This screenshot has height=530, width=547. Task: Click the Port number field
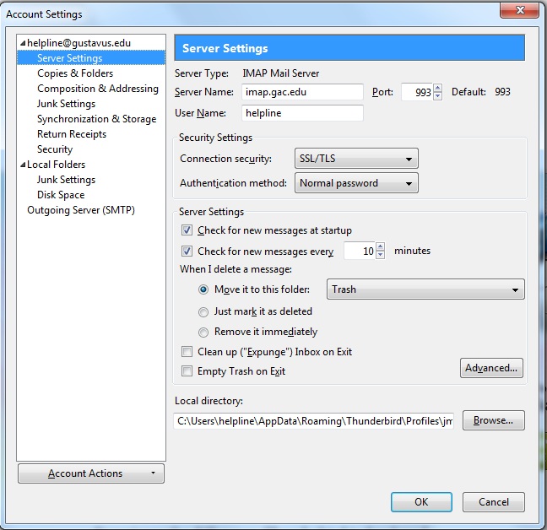(417, 92)
